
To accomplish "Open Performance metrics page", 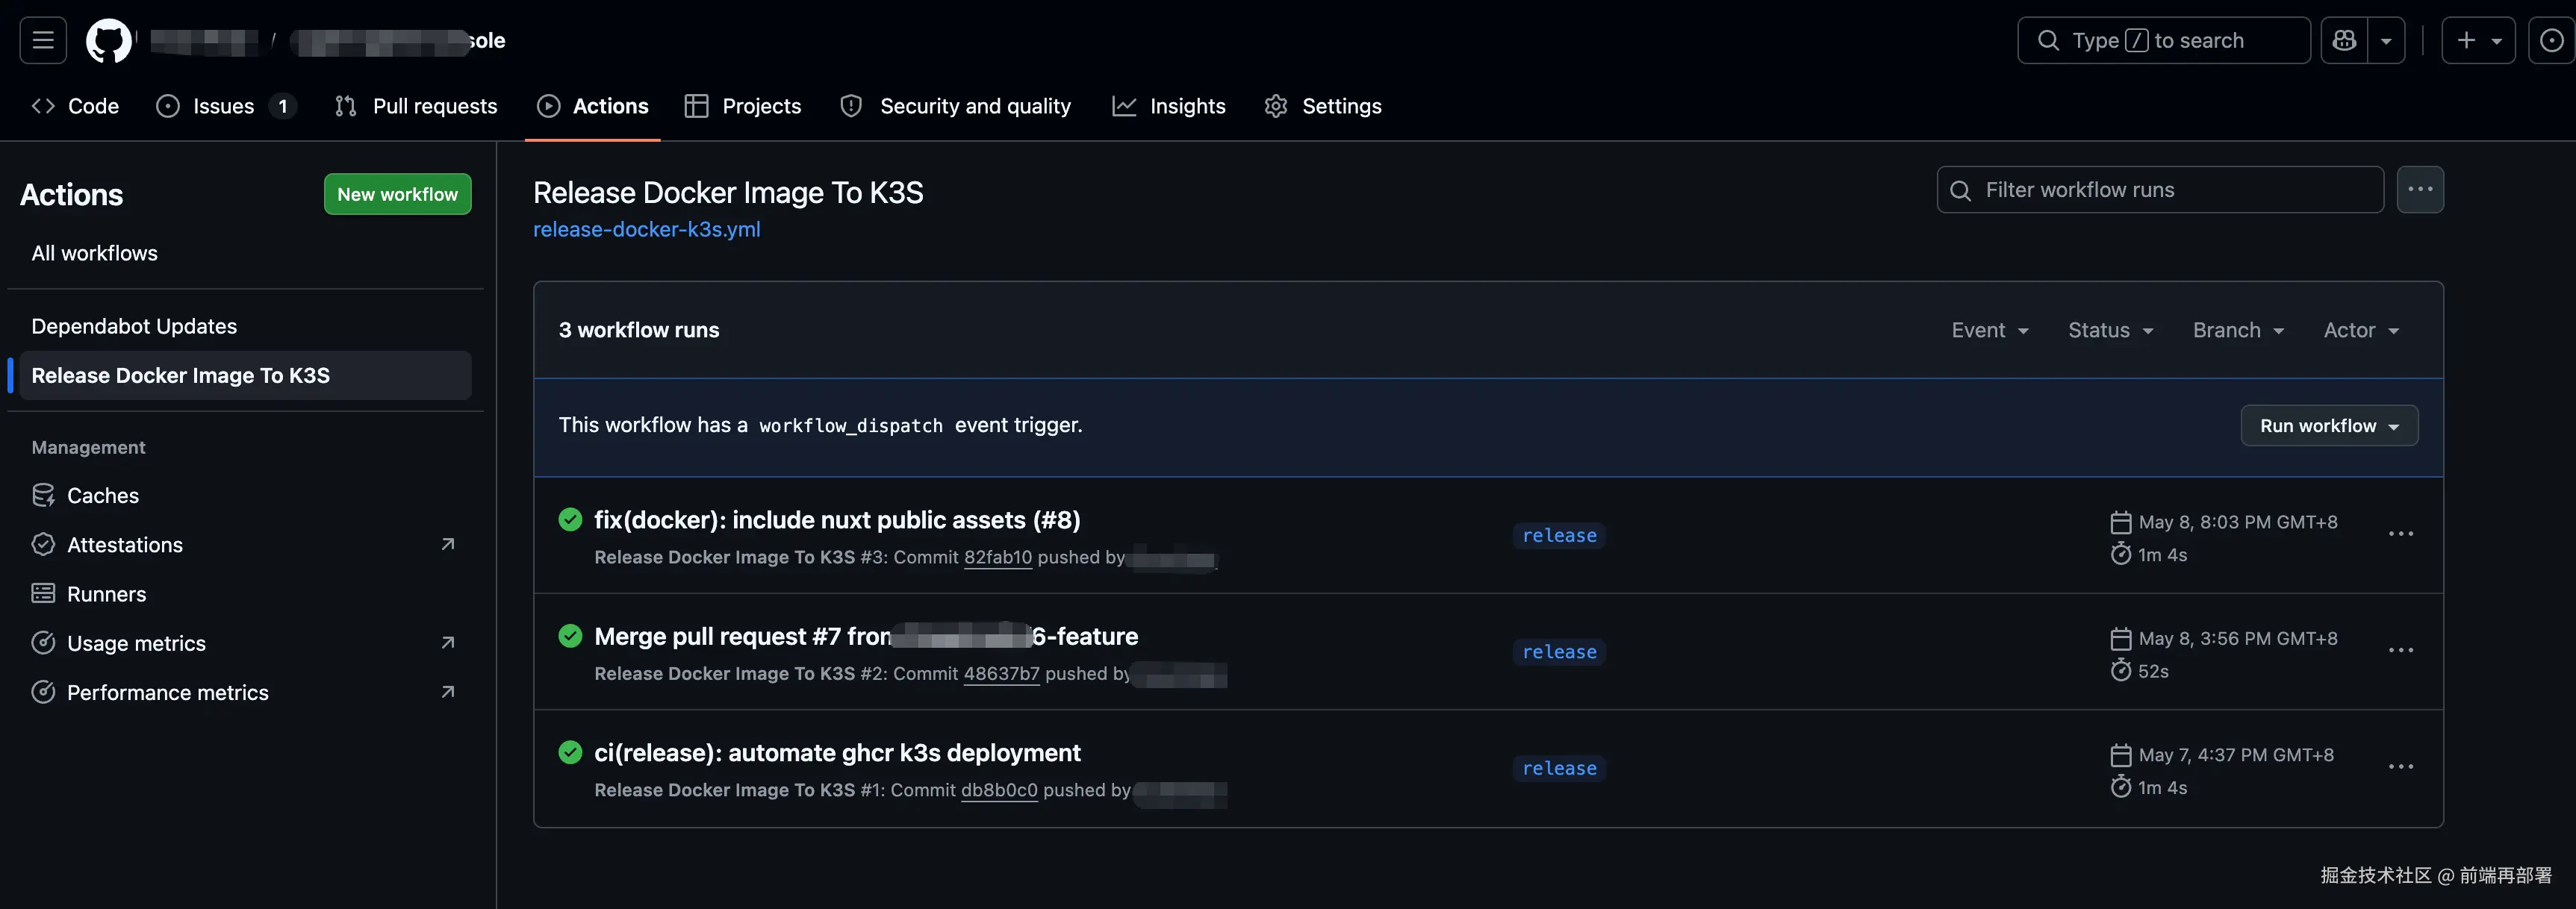I will tap(245, 692).
